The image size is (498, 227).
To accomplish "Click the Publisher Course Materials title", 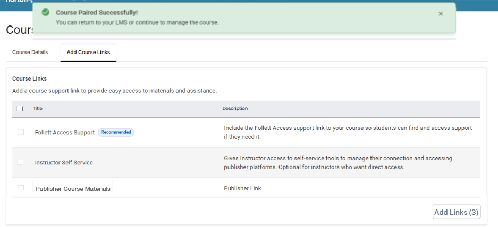I will point(73,189).
